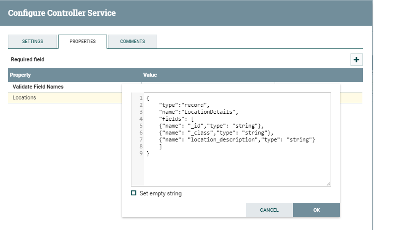Enable the Set empty string checkbox

point(134,193)
